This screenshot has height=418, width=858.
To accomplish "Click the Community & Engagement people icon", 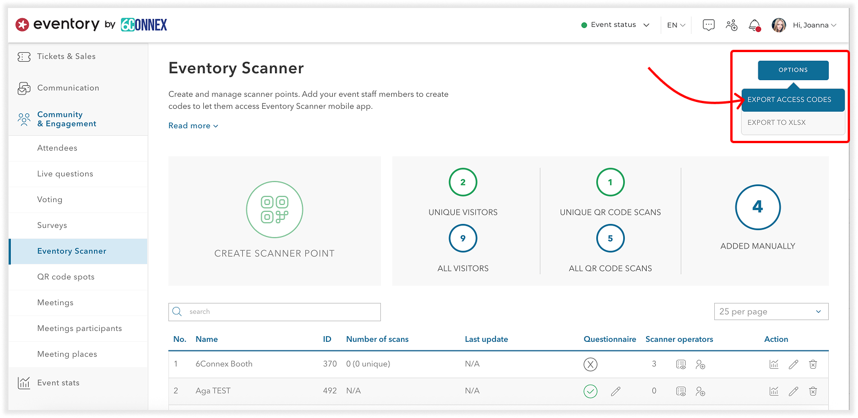I will point(23,119).
